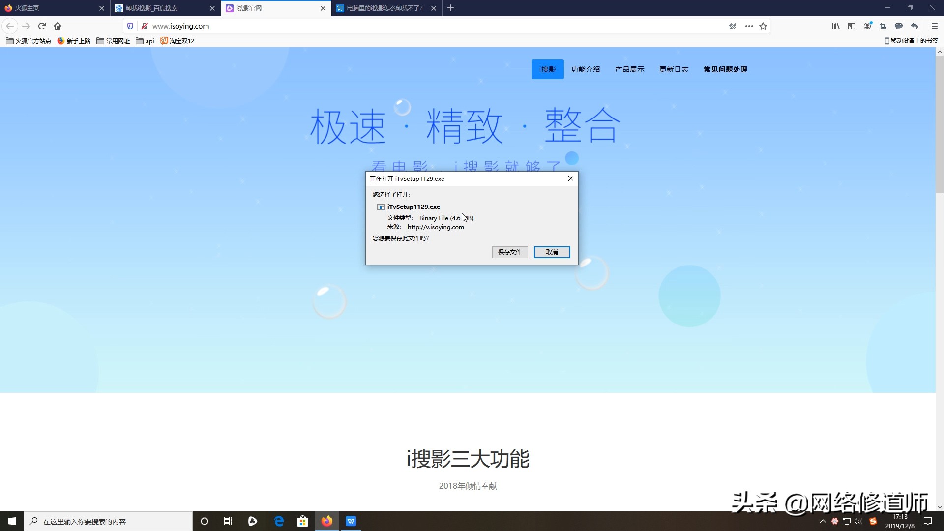Screen dimensions: 944x531
Task: Take a screenshot with the page capture tool
Action: [883, 26]
